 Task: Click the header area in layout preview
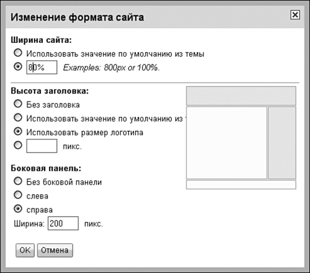click(241, 96)
